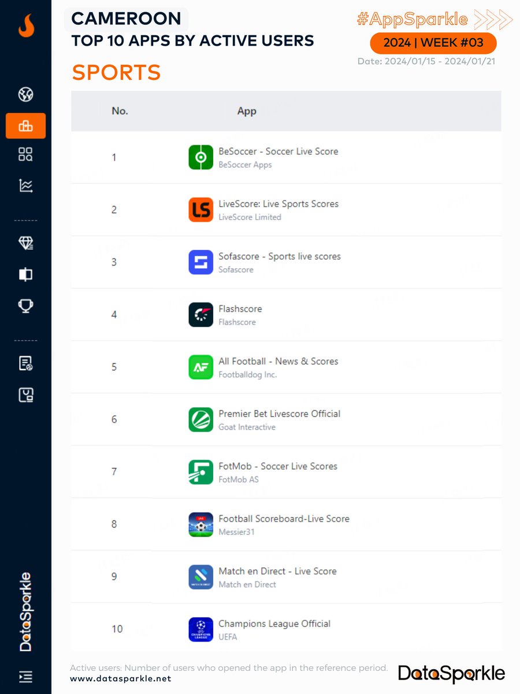
Task: Open Champions League Official entry
Action: click(x=274, y=623)
